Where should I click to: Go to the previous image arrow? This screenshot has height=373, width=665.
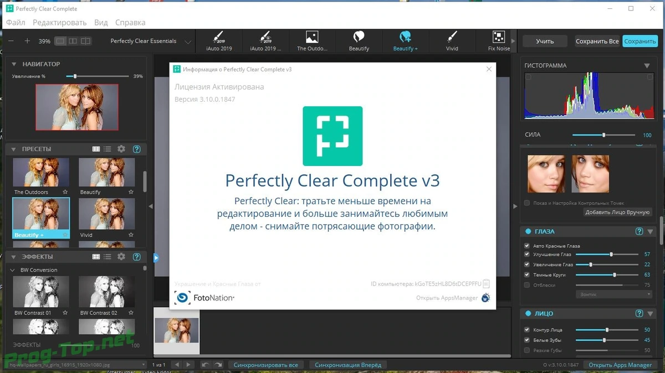(176, 365)
